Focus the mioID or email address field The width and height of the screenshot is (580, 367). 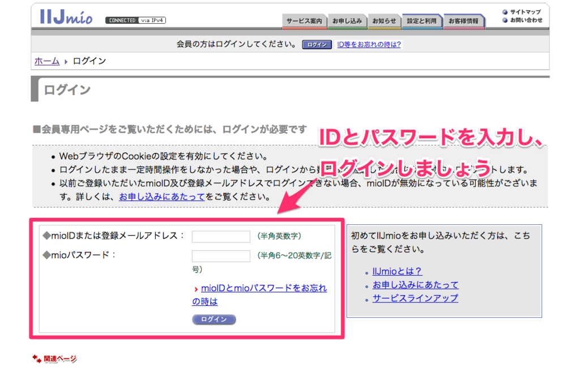pyautogui.click(x=221, y=236)
